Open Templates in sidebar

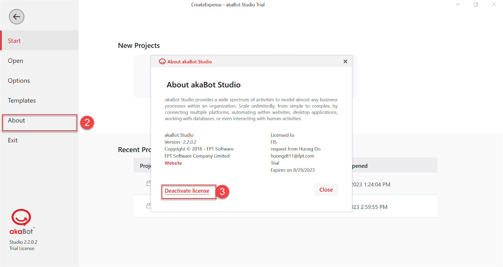(40, 101)
